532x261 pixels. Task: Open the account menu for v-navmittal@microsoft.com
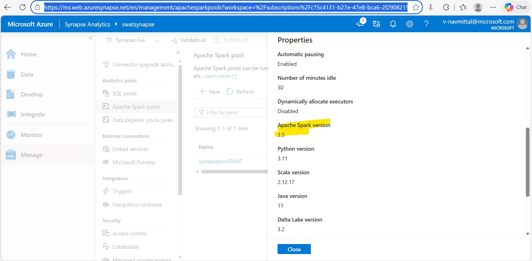pyautogui.click(x=485, y=24)
